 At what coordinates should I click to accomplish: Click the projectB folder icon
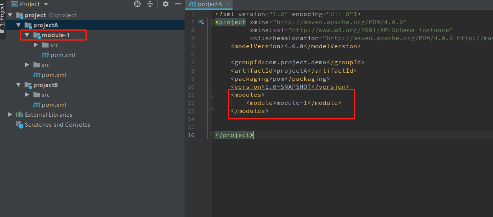(28, 85)
